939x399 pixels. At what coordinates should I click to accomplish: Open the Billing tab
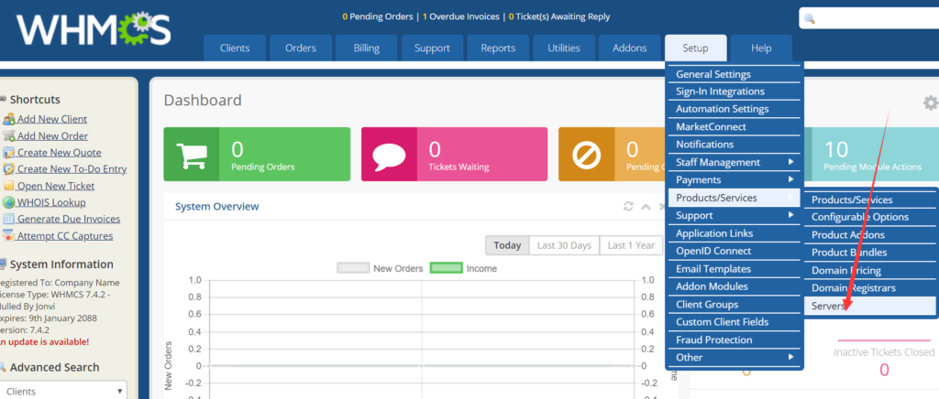tap(366, 49)
